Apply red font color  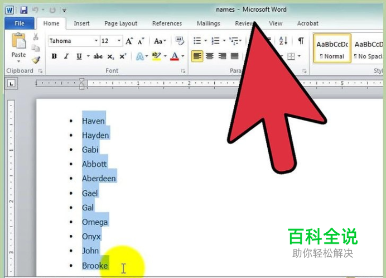175,56
